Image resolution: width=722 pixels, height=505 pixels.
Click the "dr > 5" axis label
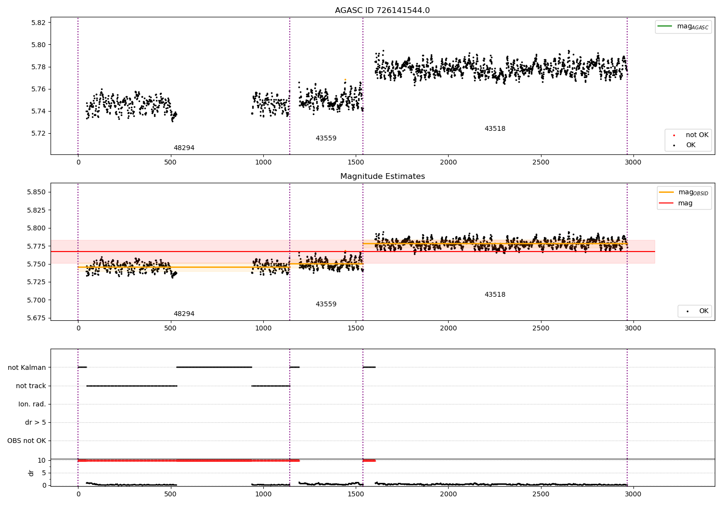click(36, 422)
